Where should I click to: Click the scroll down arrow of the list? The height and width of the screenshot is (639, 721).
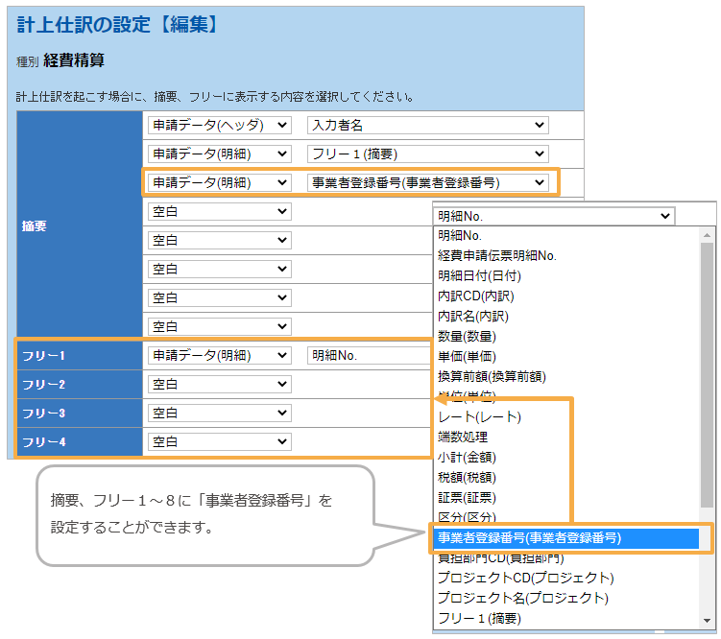point(708,619)
